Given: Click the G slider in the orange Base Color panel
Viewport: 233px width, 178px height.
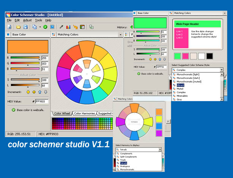Looking at the screenshot, I should point(25,63).
